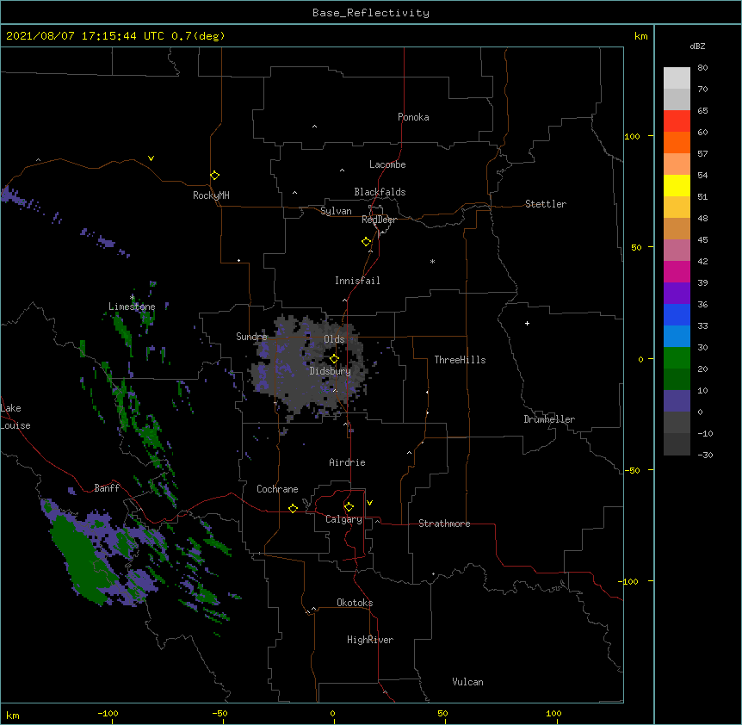The image size is (742, 725).
Task: Select the yellow diamond marker at Olds
Action: pyautogui.click(x=334, y=358)
